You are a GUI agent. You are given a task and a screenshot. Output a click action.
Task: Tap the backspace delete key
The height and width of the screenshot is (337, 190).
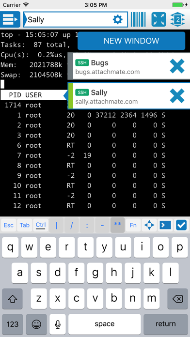(177, 299)
